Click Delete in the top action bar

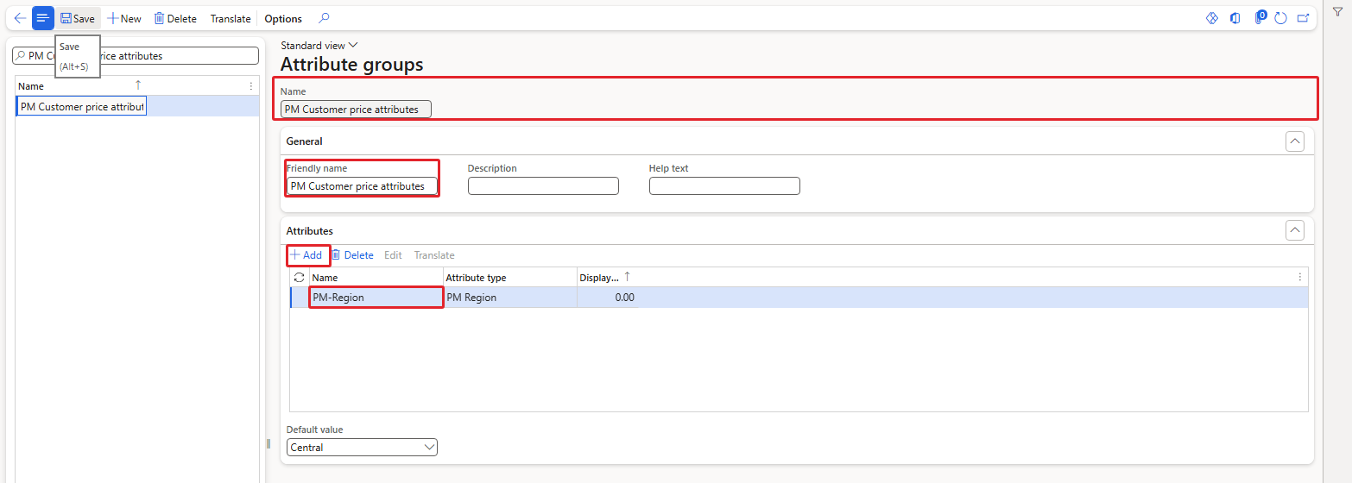(x=175, y=18)
